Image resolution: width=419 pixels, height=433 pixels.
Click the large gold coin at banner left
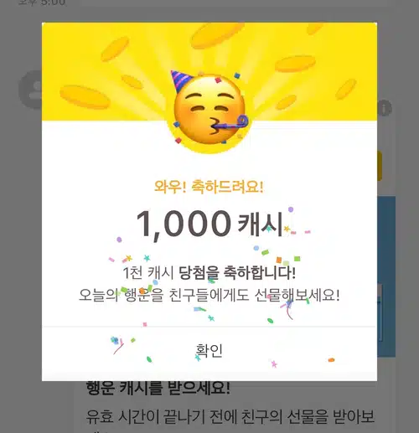[x=85, y=97]
